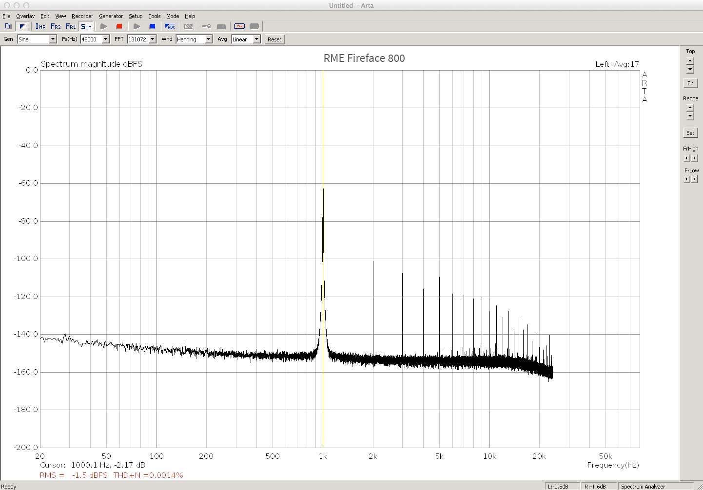Click the Left Avg:17 label
Viewport: 703px width, 490px height.
(617, 64)
